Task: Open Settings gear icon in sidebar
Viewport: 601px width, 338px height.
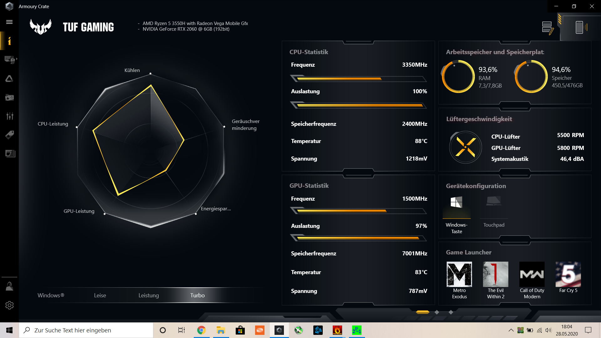Action: pyautogui.click(x=9, y=305)
